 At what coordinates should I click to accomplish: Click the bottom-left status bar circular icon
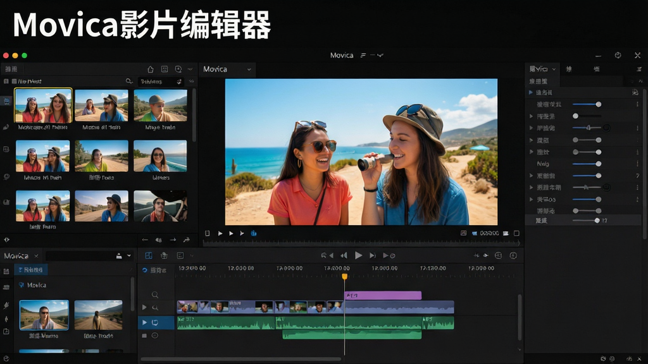(x=6, y=359)
